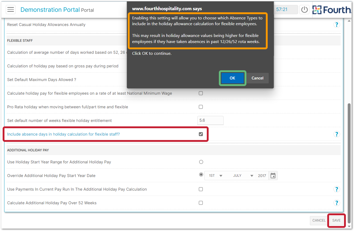This screenshot has height=231, width=354.
Task: Open help for Reset Casual Holiday Allowances
Action: click(x=336, y=25)
